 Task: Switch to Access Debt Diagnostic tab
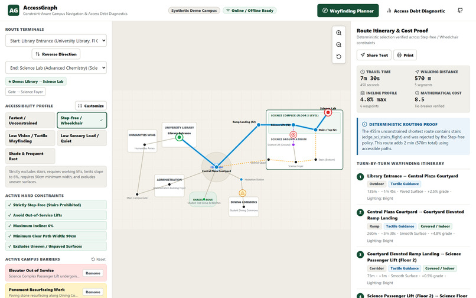pyautogui.click(x=416, y=11)
